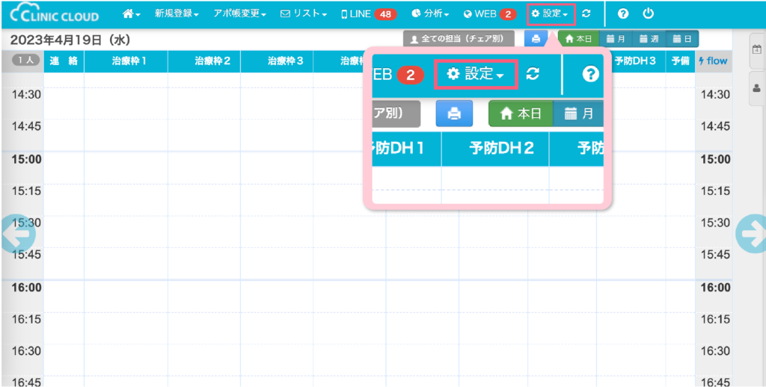This screenshot has height=387, width=766.
Task: Open the person icon in right sidebar
Action: pos(756,88)
